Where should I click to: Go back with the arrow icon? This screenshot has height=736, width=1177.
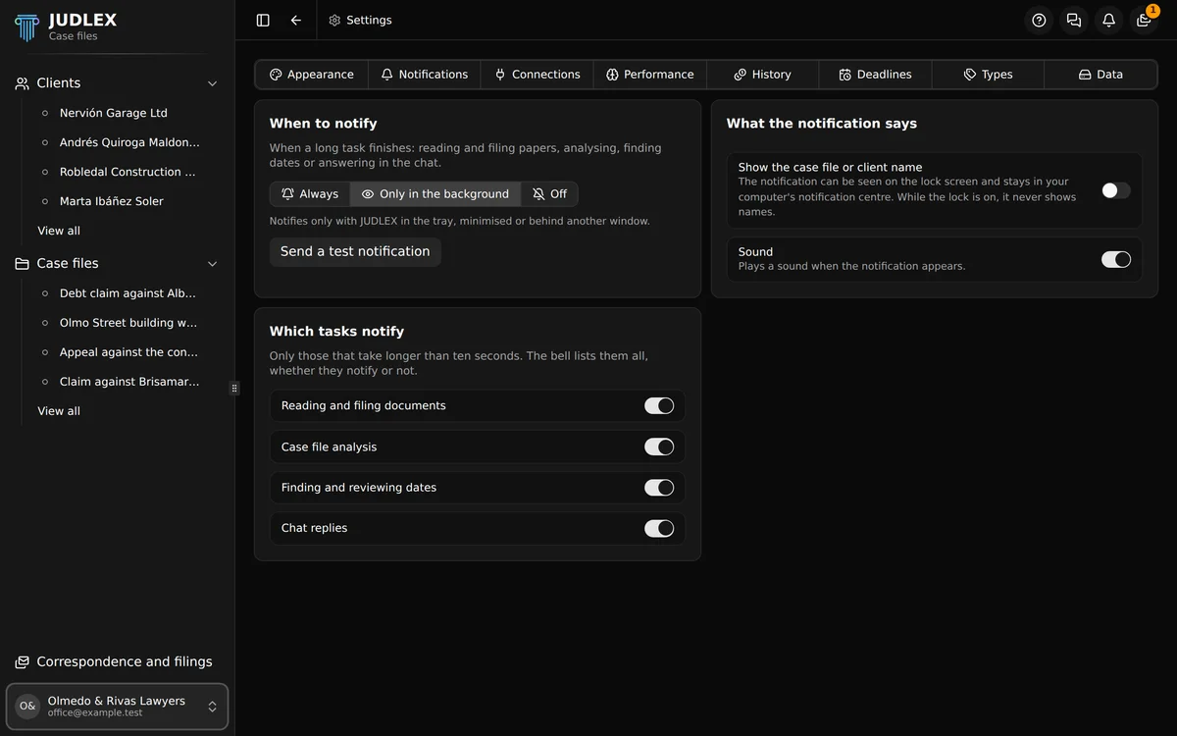point(296,20)
